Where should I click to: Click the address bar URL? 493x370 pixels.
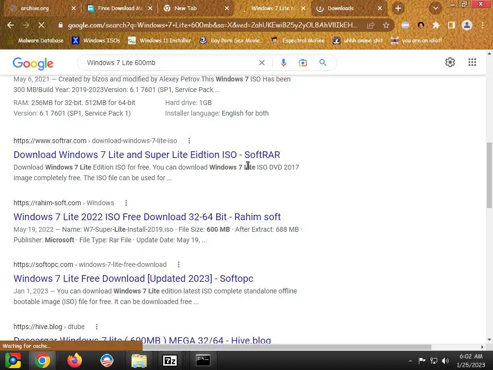click(x=212, y=25)
